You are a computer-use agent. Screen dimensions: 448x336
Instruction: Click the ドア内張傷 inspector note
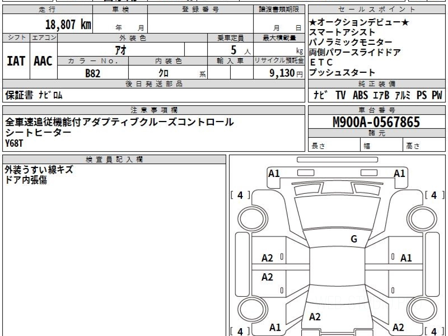pyautogui.click(x=26, y=180)
